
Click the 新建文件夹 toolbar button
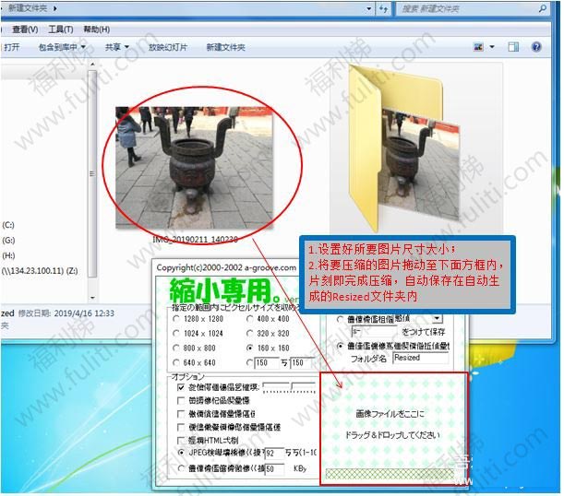[225, 47]
